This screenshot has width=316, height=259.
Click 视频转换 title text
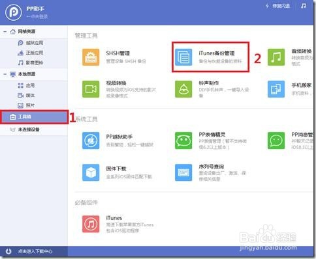tap(116, 83)
